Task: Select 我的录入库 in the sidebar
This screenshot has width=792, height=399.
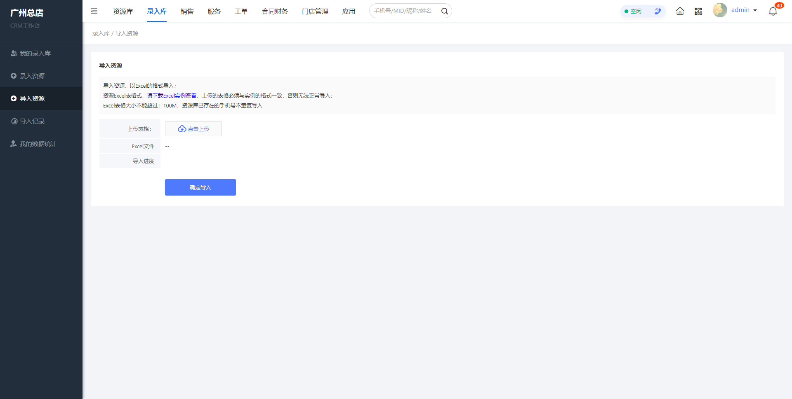Action: (35, 53)
